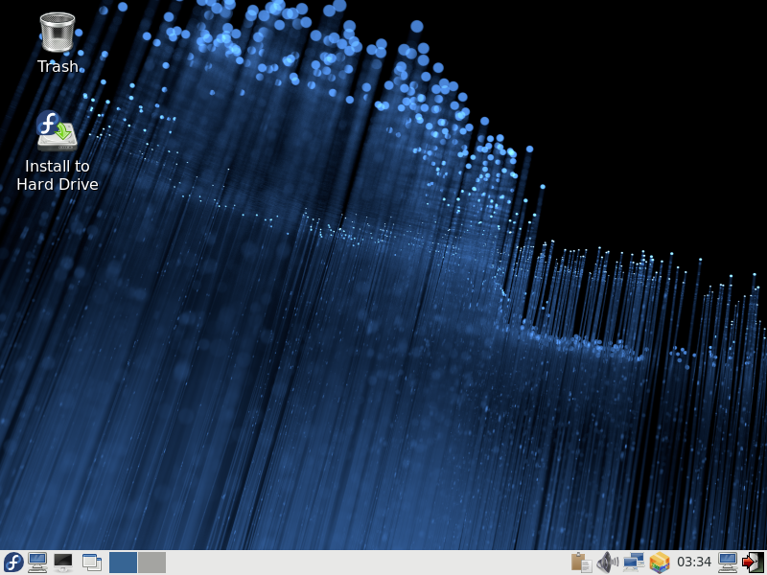Open the network connections tray icon

[633, 563]
